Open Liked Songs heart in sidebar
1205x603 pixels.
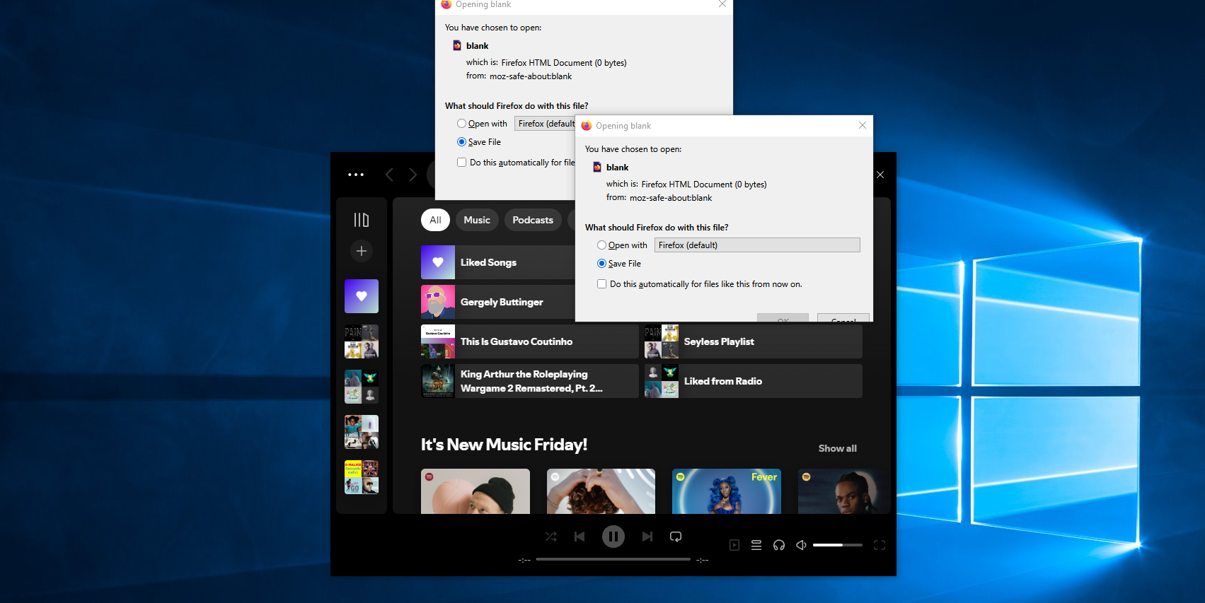point(362,296)
